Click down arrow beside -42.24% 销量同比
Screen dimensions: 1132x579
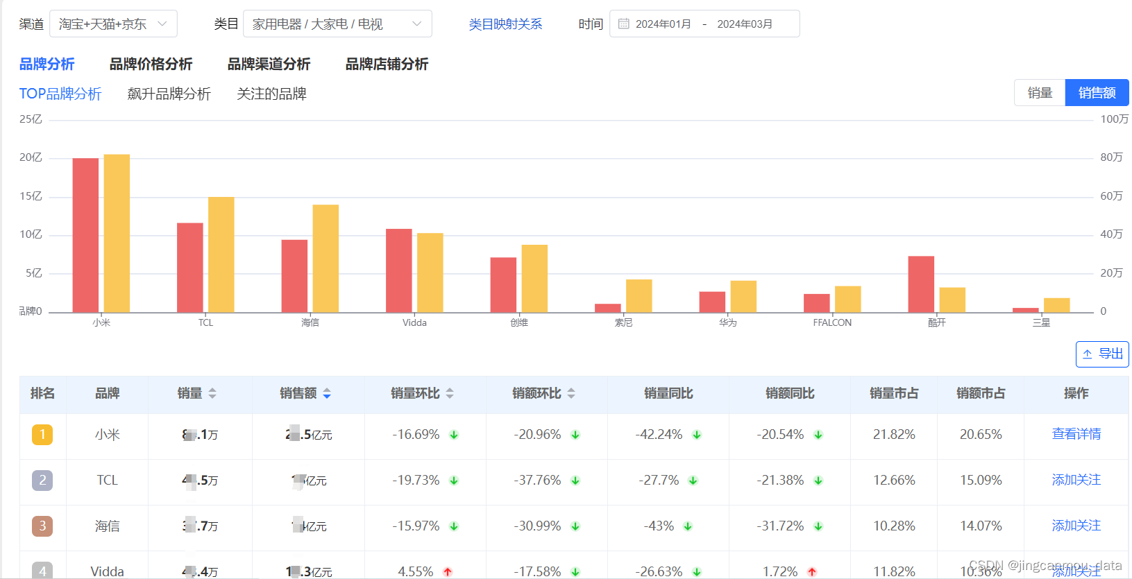point(697,435)
